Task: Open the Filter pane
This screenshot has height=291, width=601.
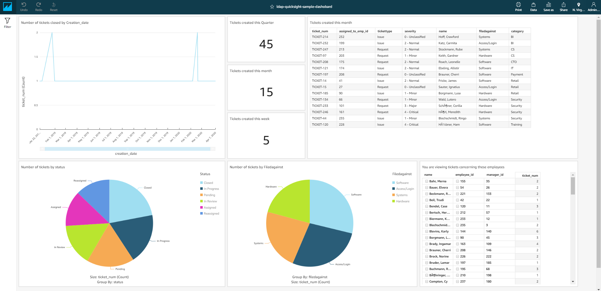Action: pyautogui.click(x=8, y=23)
